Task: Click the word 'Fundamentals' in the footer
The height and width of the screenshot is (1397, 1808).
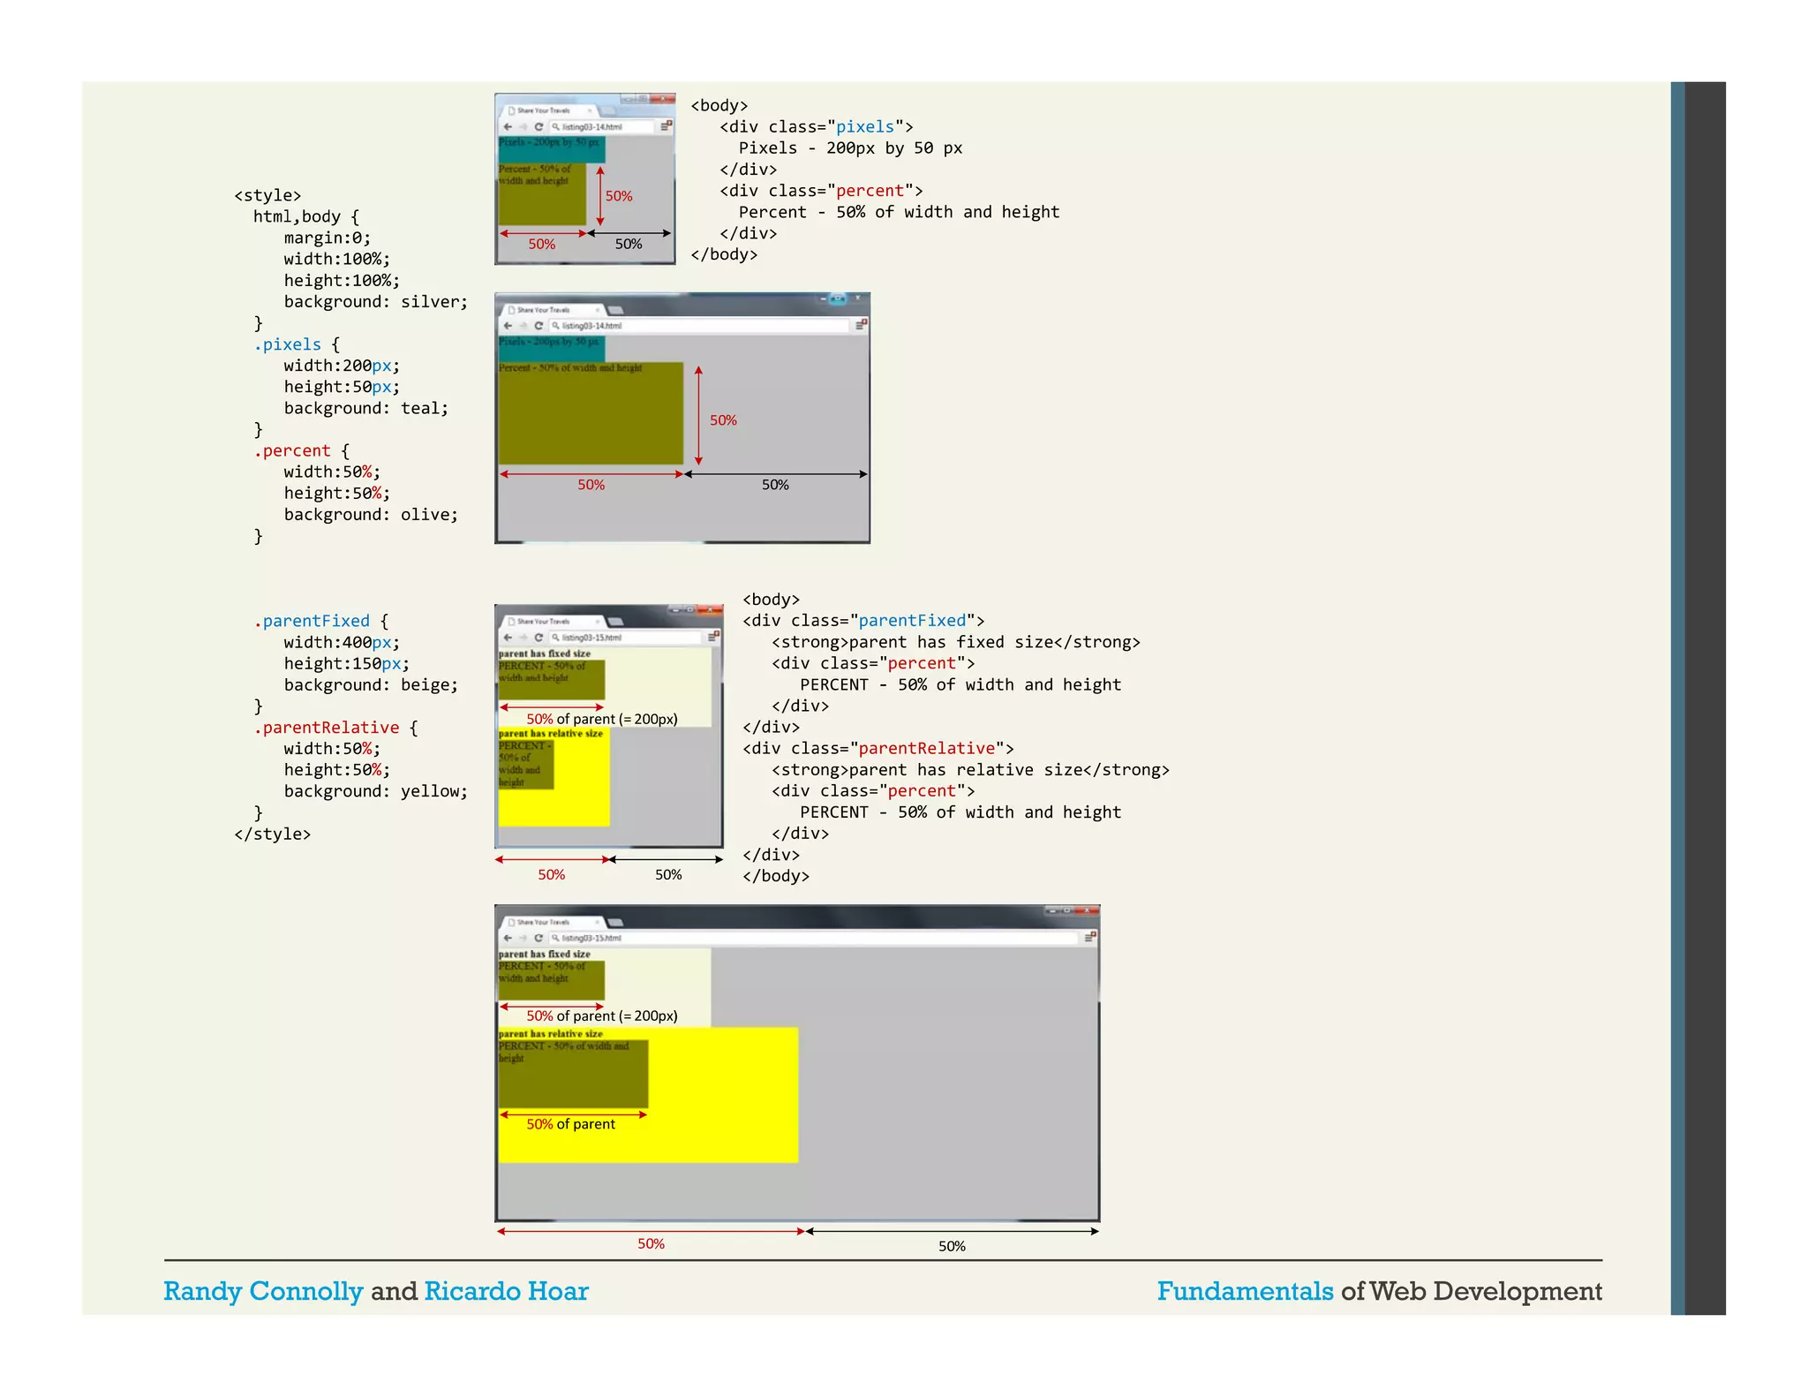Action: 1245,1291
